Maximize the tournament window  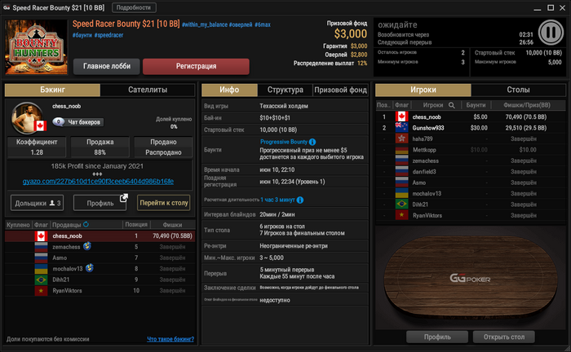pyautogui.click(x=551, y=7)
